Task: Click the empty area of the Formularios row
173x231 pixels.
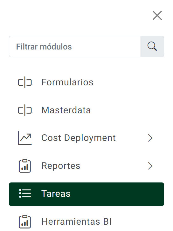Action: click(x=128, y=82)
